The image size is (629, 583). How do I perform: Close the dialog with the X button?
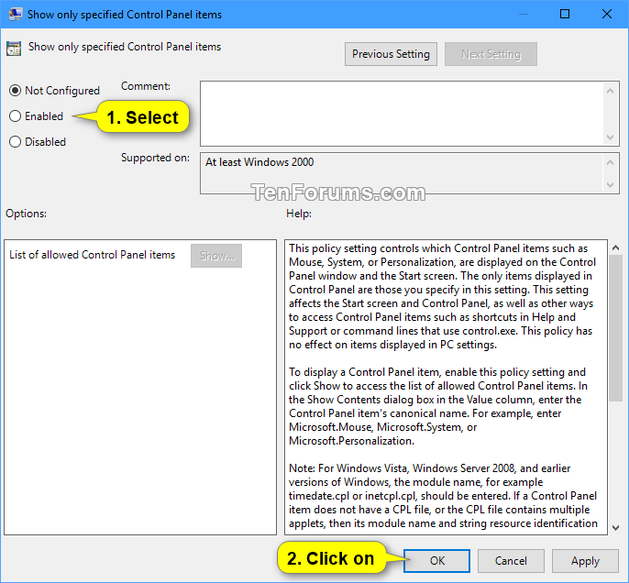pos(607,14)
